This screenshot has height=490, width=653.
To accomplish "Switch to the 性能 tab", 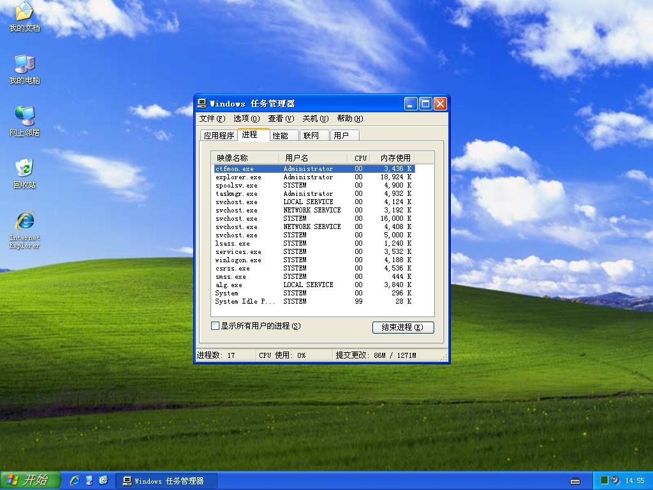I will [282, 135].
